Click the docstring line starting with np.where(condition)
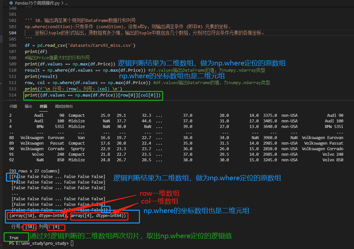Screen dimensions: 354x249 coord(128,27)
